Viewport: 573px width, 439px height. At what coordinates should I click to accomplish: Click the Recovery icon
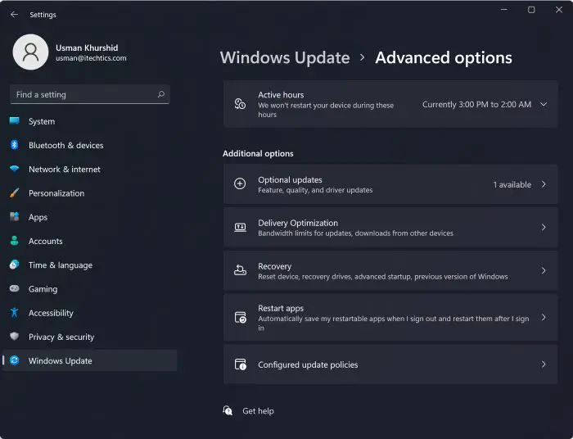[240, 270]
